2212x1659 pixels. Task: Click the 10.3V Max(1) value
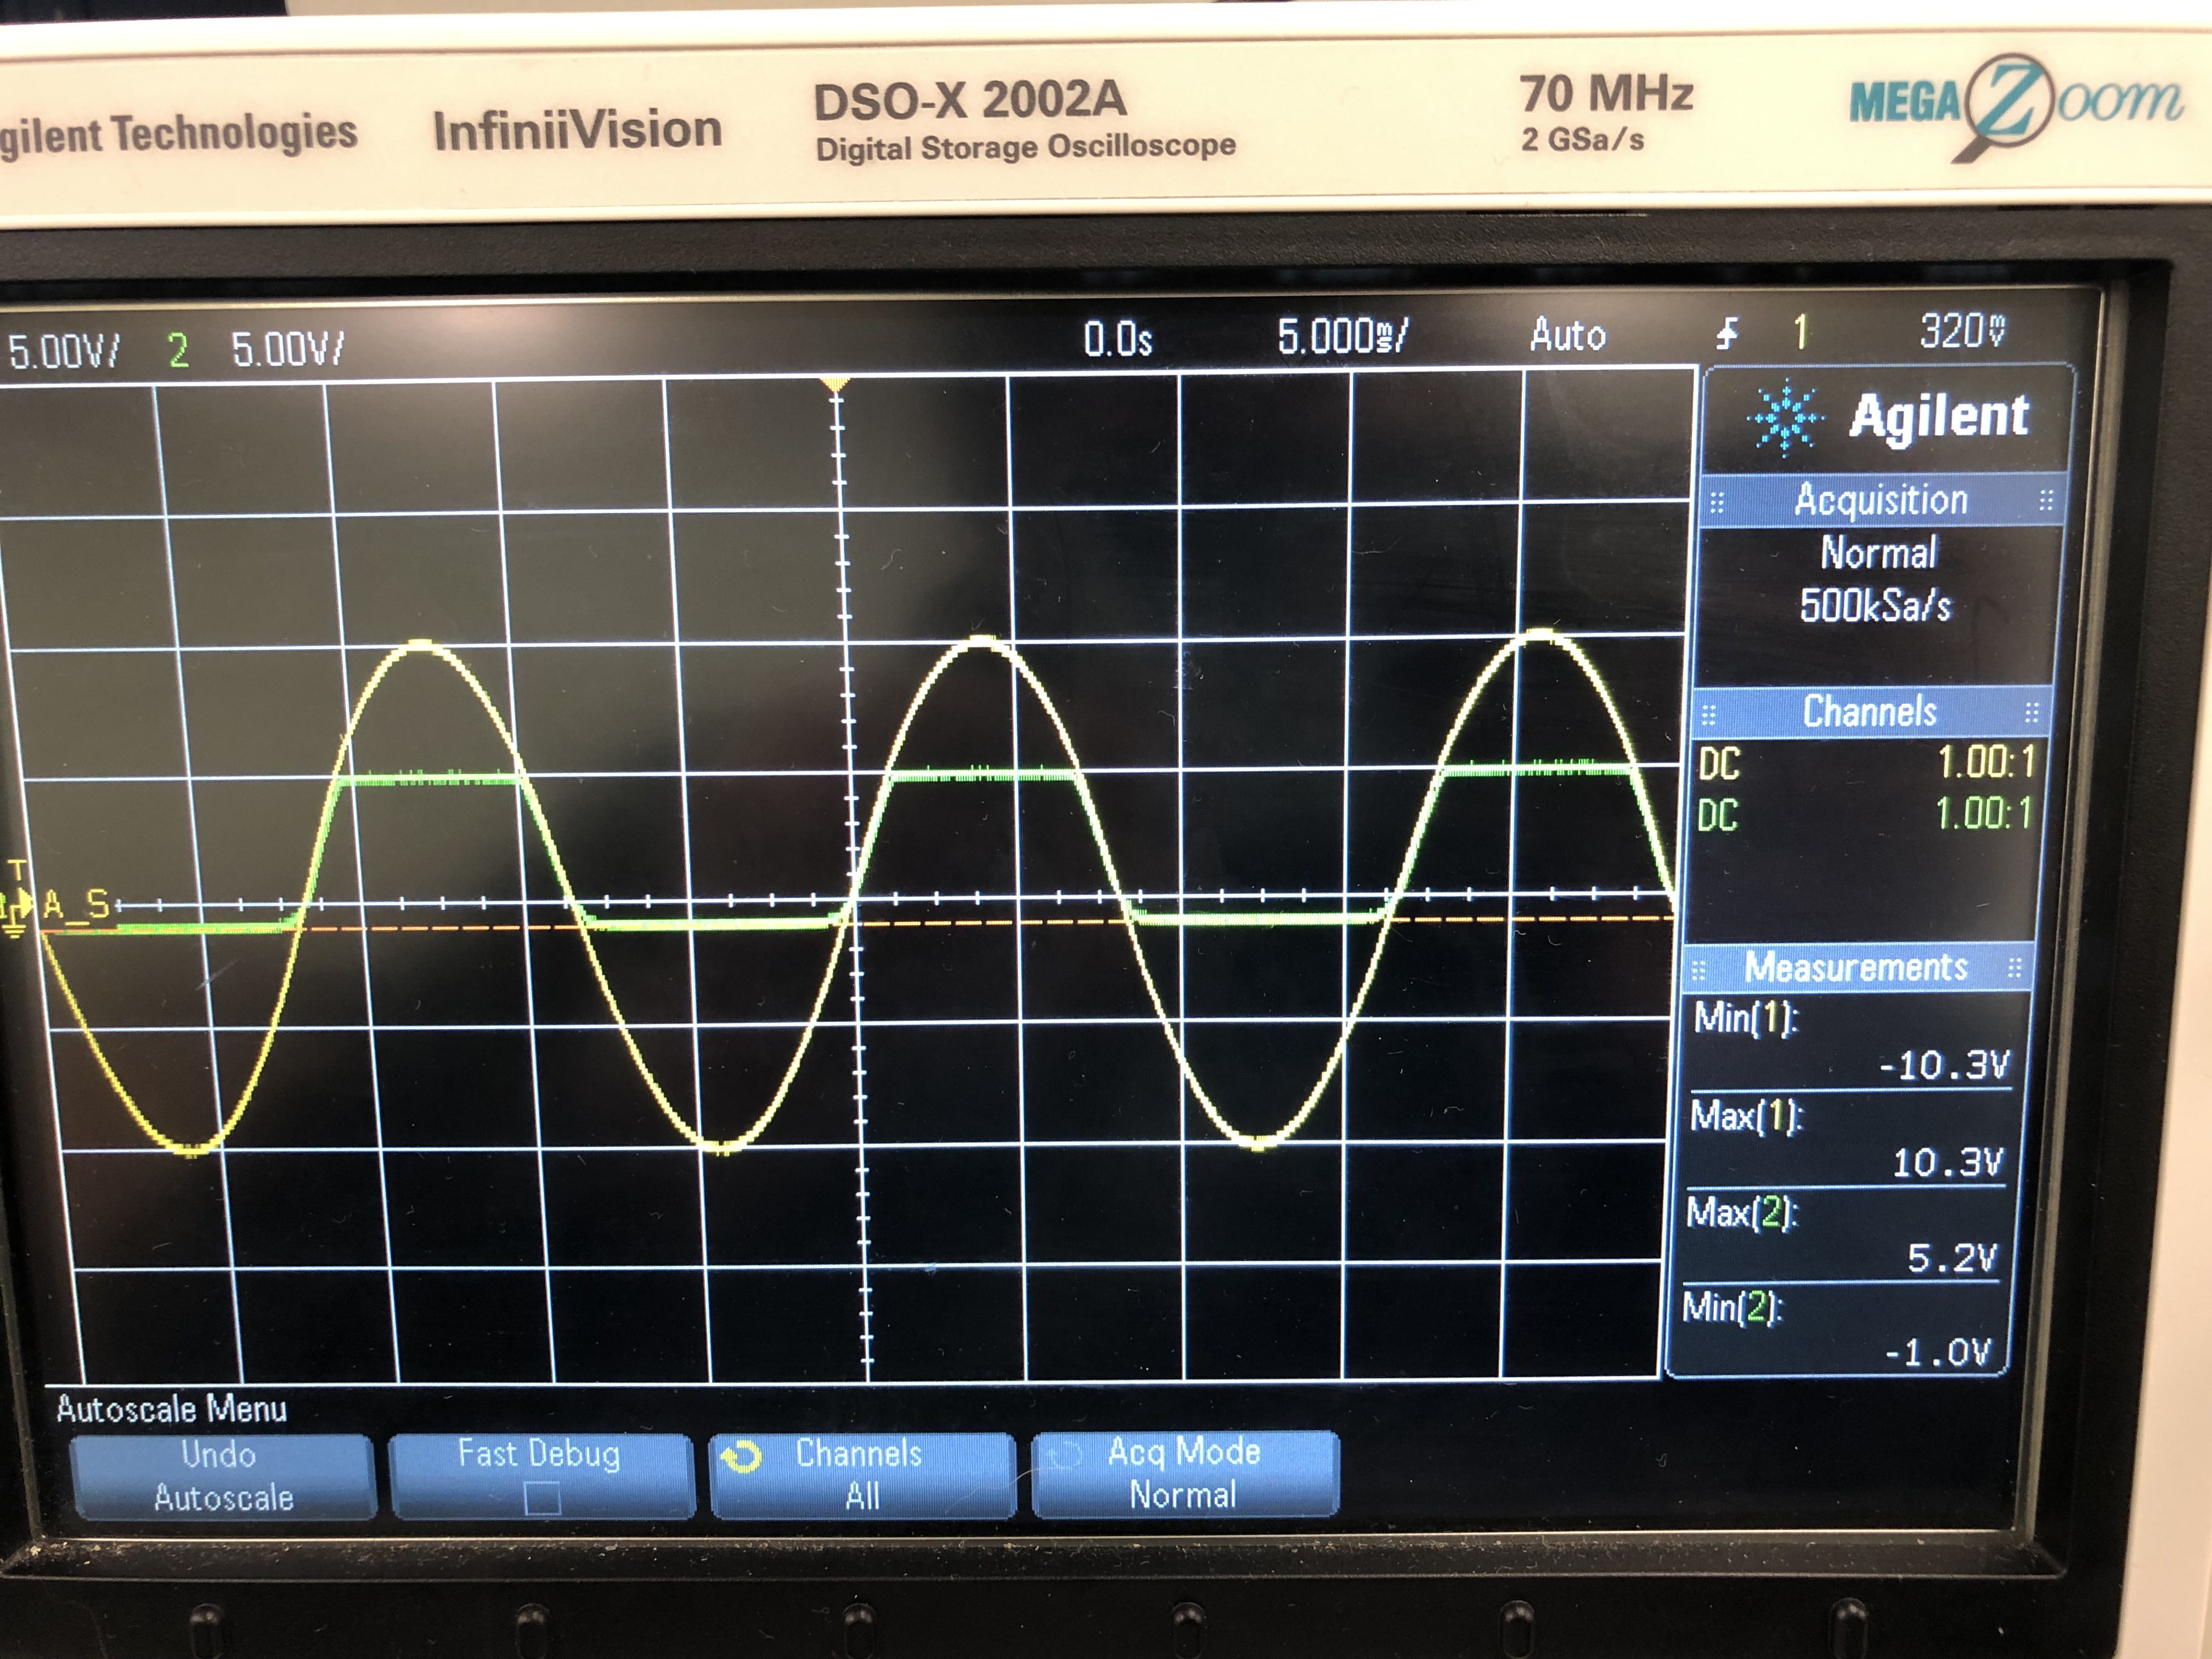click(1948, 1162)
